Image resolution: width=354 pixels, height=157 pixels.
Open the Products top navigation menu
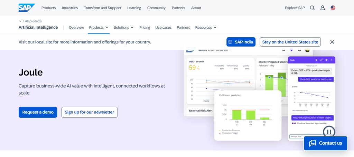[x=48, y=8]
